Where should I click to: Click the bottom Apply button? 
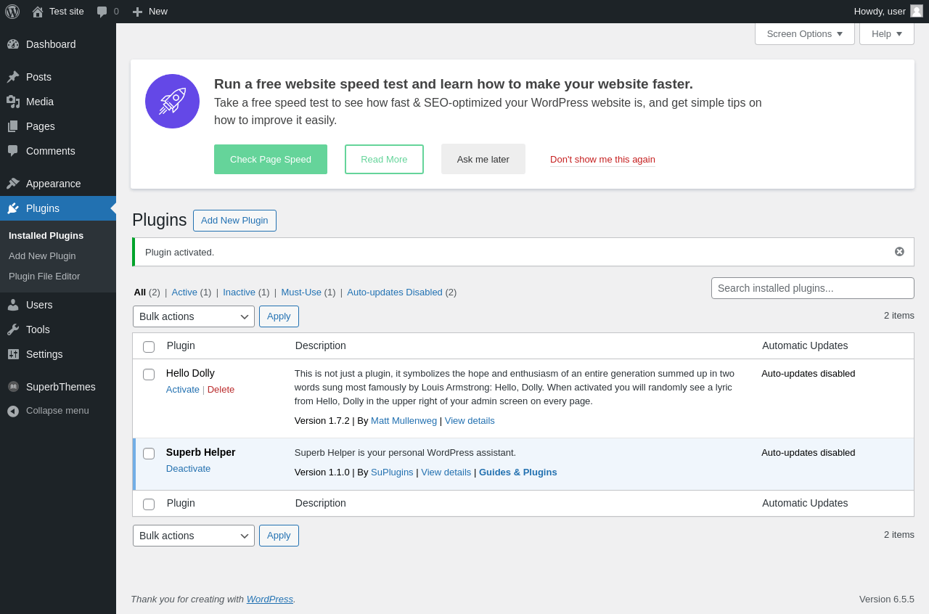279,536
